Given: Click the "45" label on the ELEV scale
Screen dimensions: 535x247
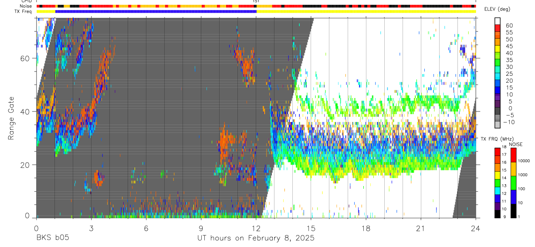Looking at the screenshot, I should [509, 46].
